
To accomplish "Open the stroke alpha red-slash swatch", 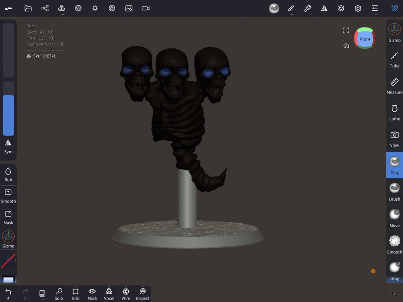I will click(8, 260).
